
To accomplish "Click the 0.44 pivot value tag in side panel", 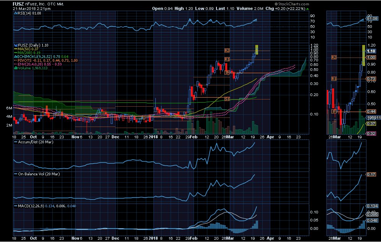I will pos(371,112).
